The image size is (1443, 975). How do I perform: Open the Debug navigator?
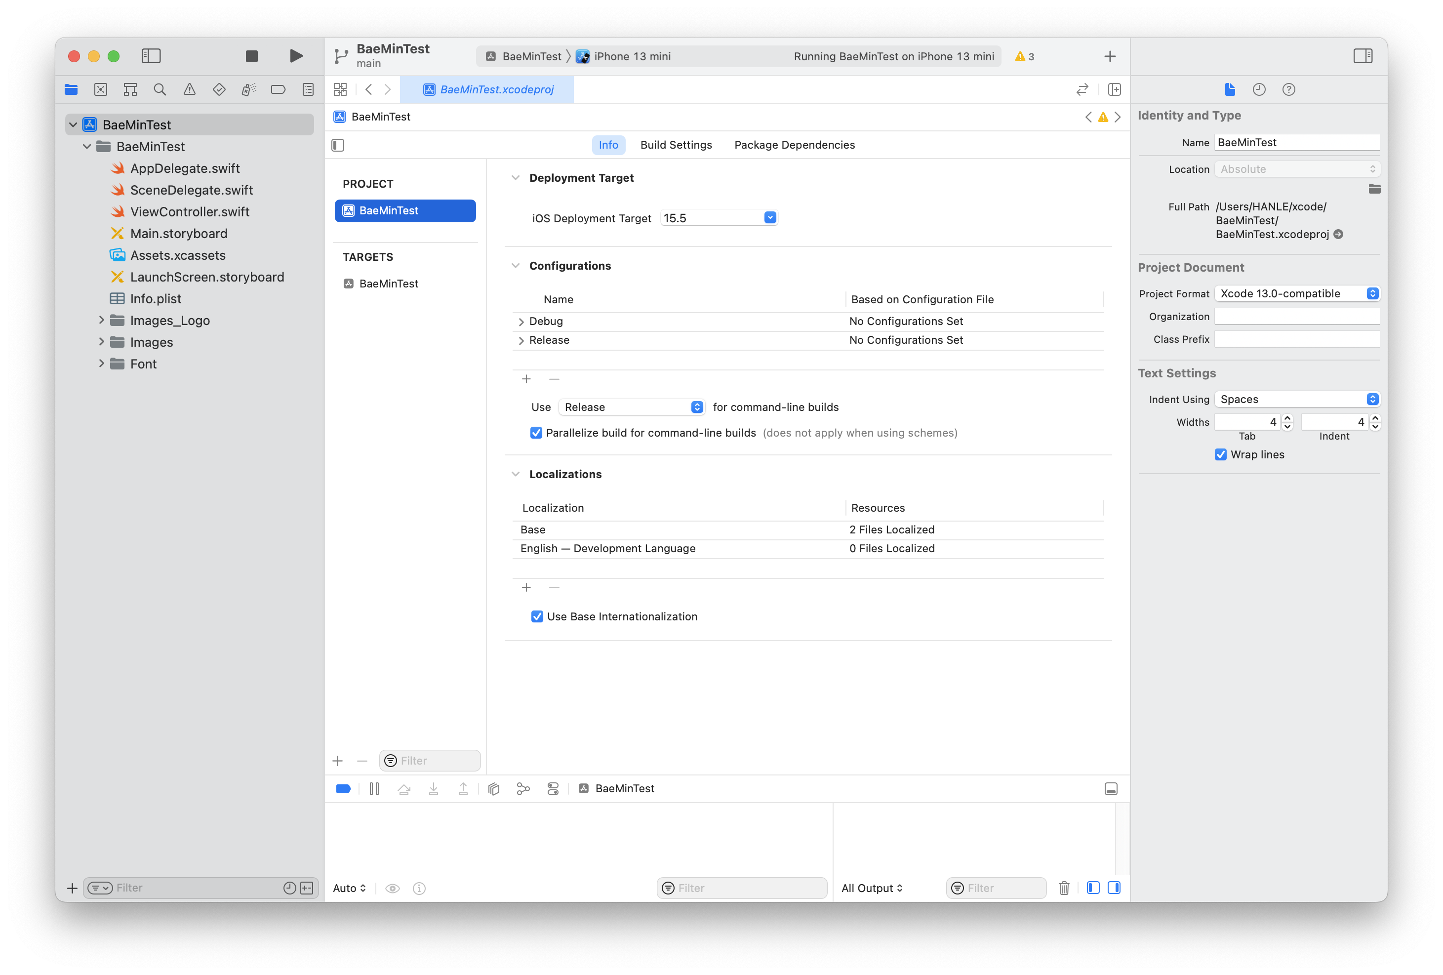(x=248, y=89)
